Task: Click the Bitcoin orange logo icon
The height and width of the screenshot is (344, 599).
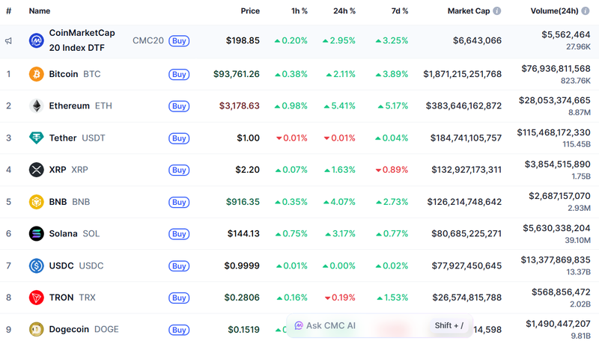Action: pos(36,74)
